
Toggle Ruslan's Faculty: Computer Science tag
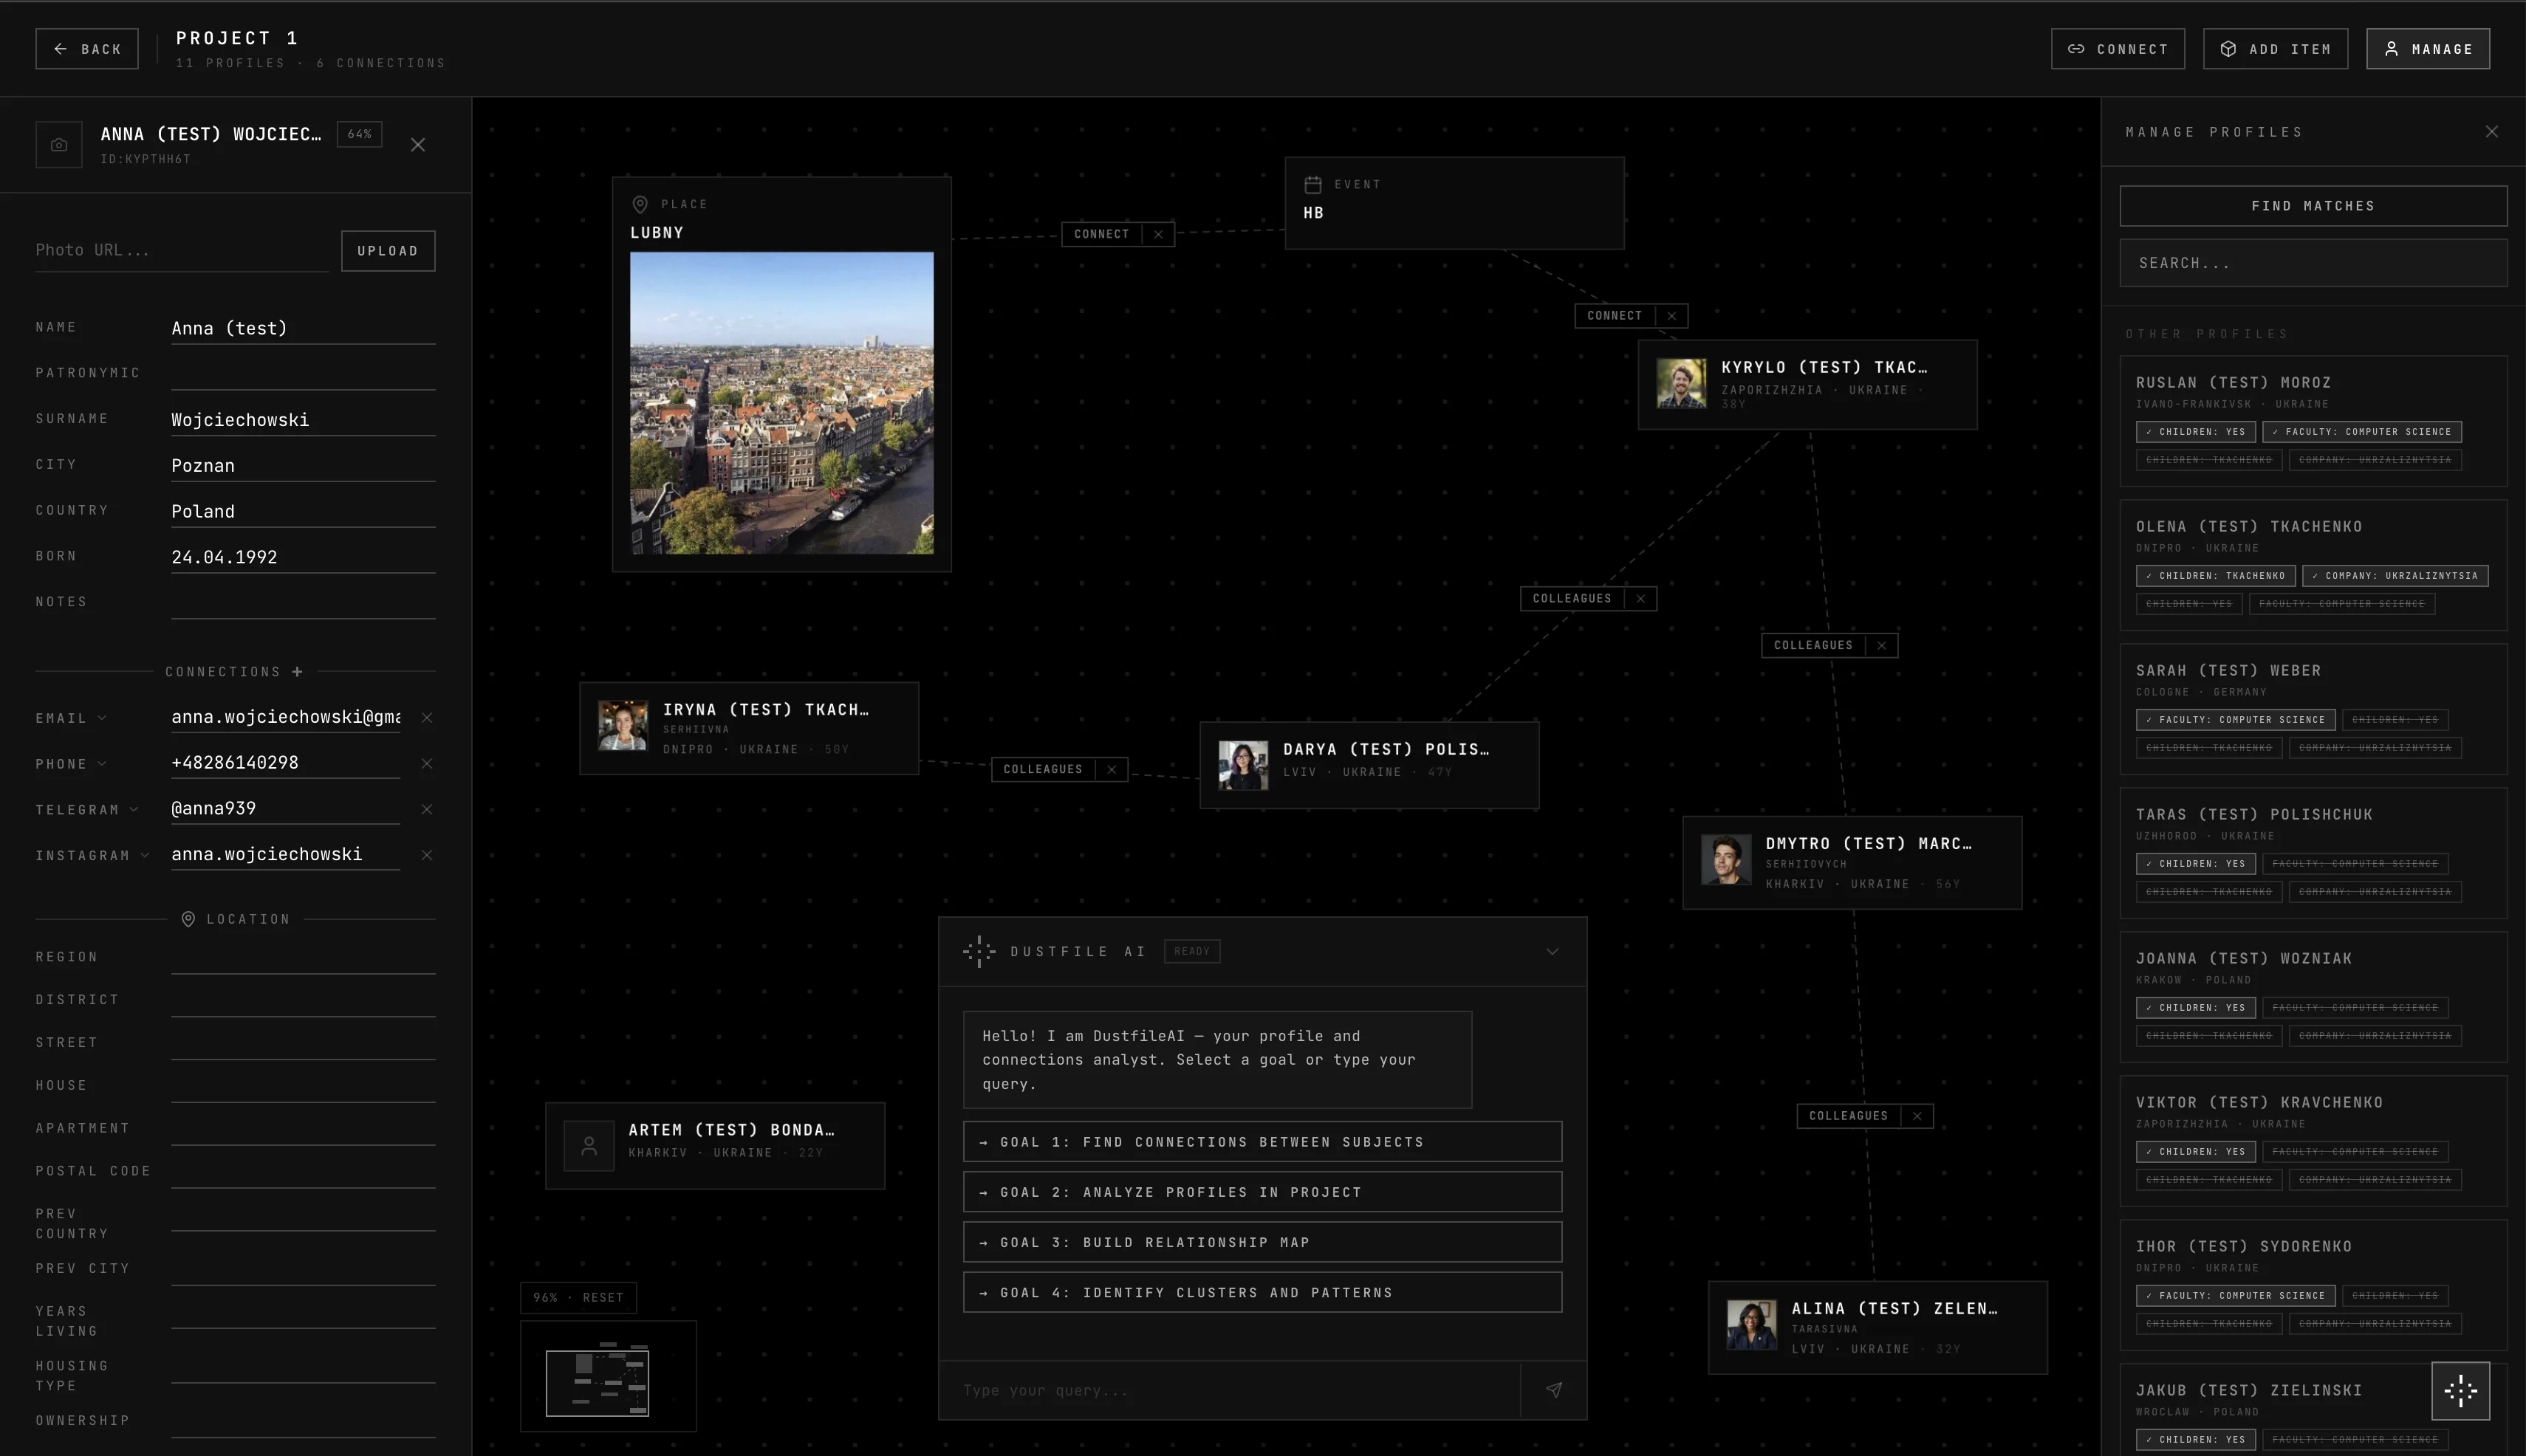[2362, 432]
